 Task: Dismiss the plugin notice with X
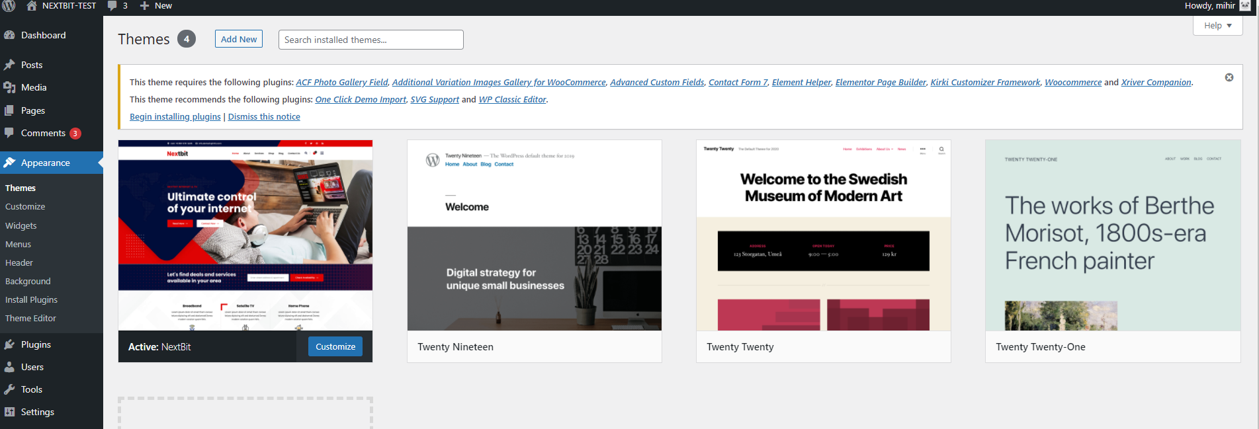(x=1229, y=77)
